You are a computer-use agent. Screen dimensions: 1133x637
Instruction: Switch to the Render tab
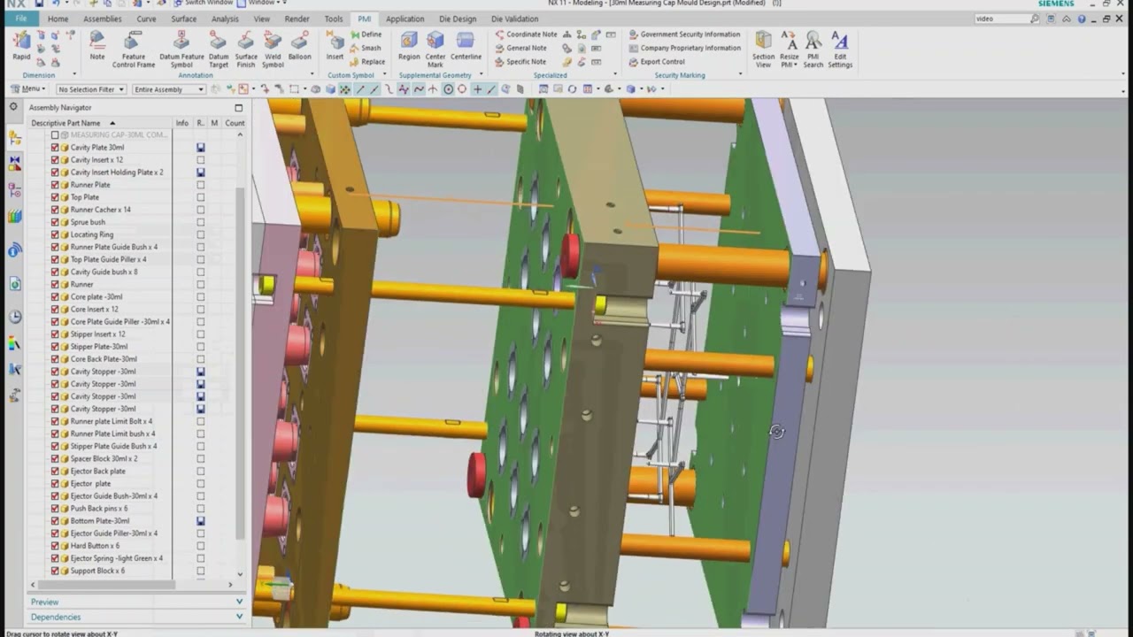click(297, 19)
